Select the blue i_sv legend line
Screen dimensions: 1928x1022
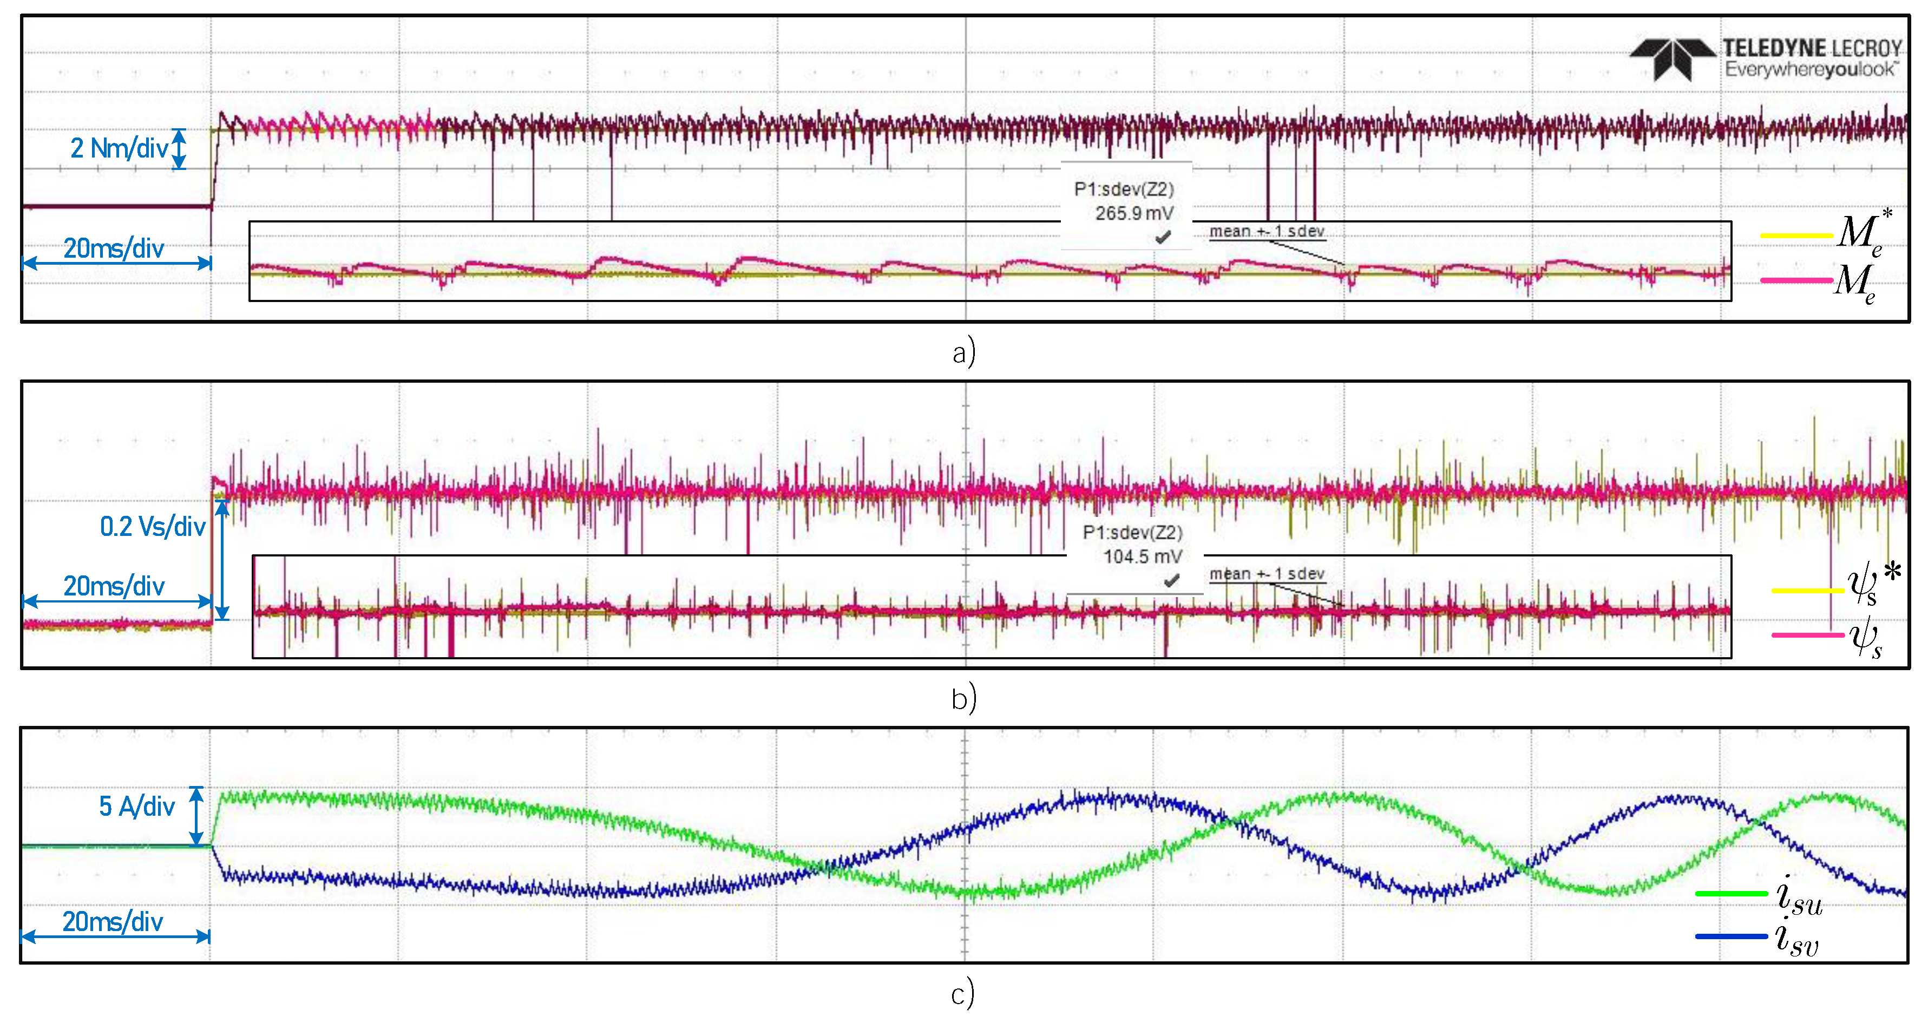pyautogui.click(x=1732, y=936)
